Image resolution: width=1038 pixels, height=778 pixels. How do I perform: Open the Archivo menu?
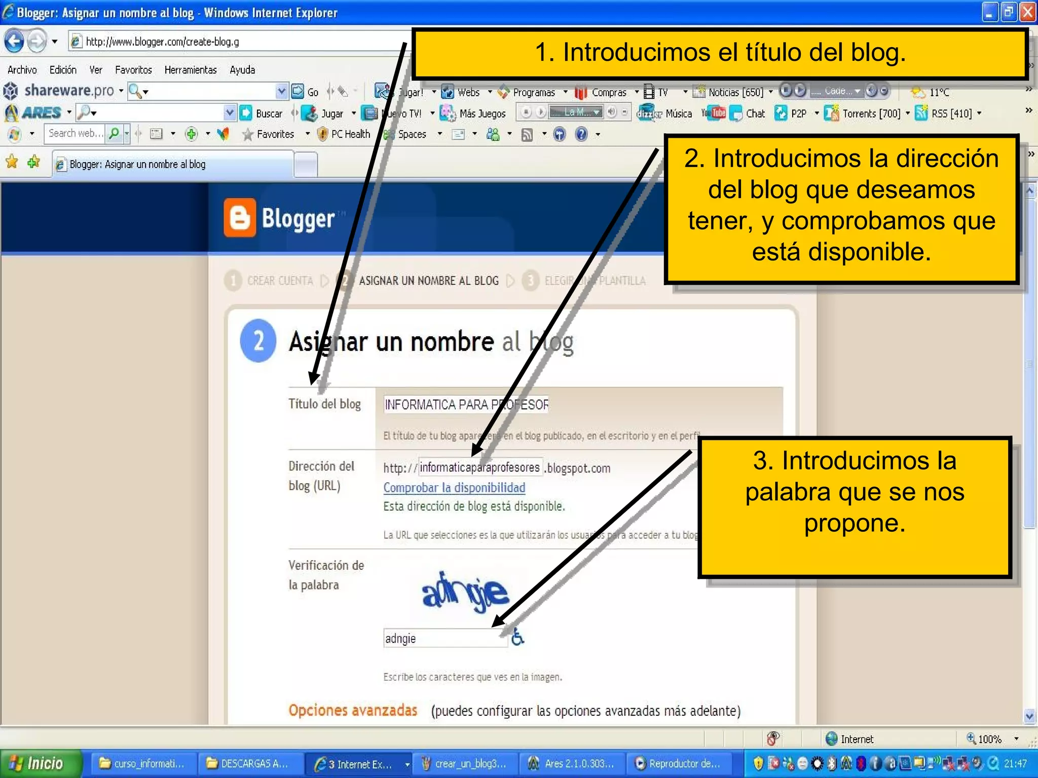(22, 70)
